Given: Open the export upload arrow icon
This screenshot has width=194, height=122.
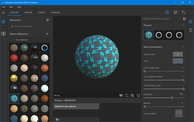Looking at the screenshot, I should point(190,30).
